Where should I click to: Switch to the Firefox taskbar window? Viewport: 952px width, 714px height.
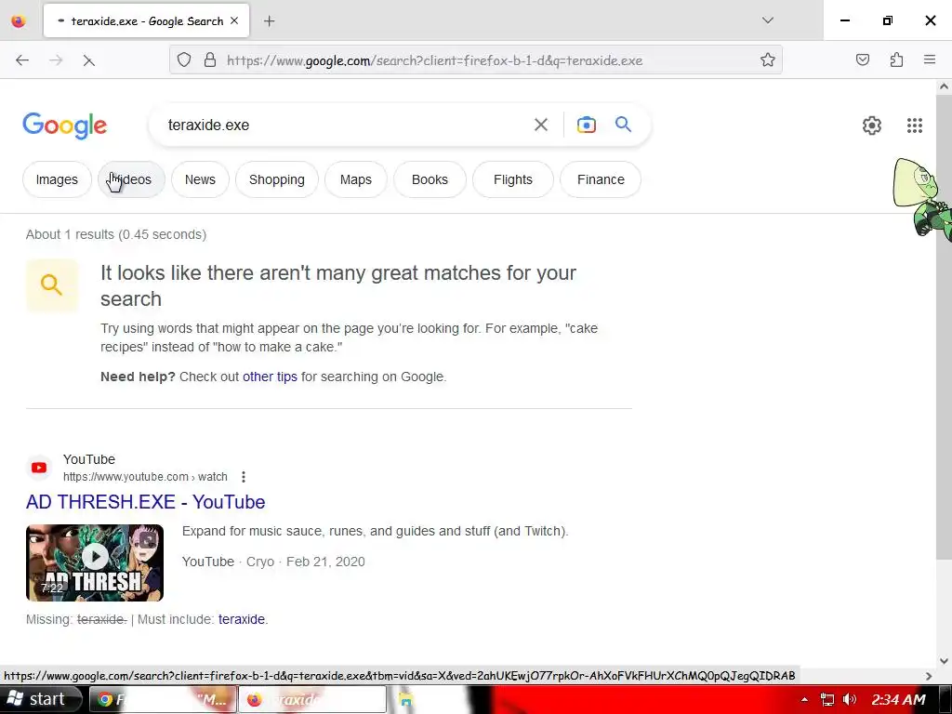point(312,699)
